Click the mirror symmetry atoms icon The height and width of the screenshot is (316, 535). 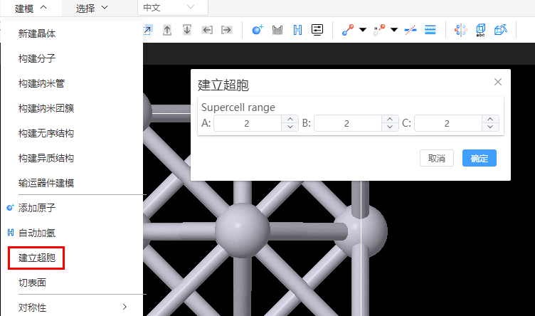tap(460, 30)
